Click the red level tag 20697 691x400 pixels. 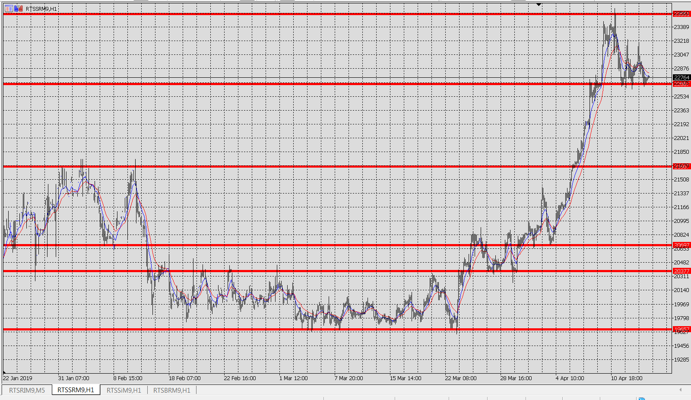tap(681, 245)
